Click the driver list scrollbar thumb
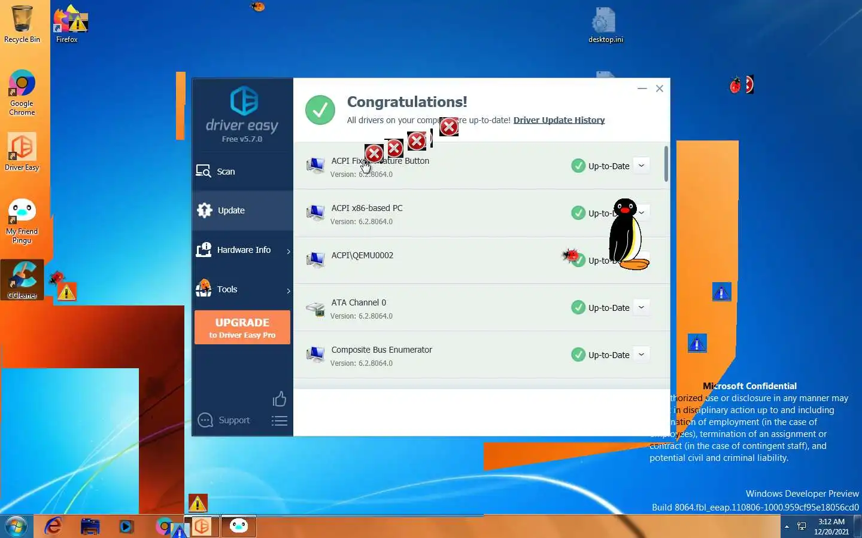862x538 pixels. coord(666,164)
